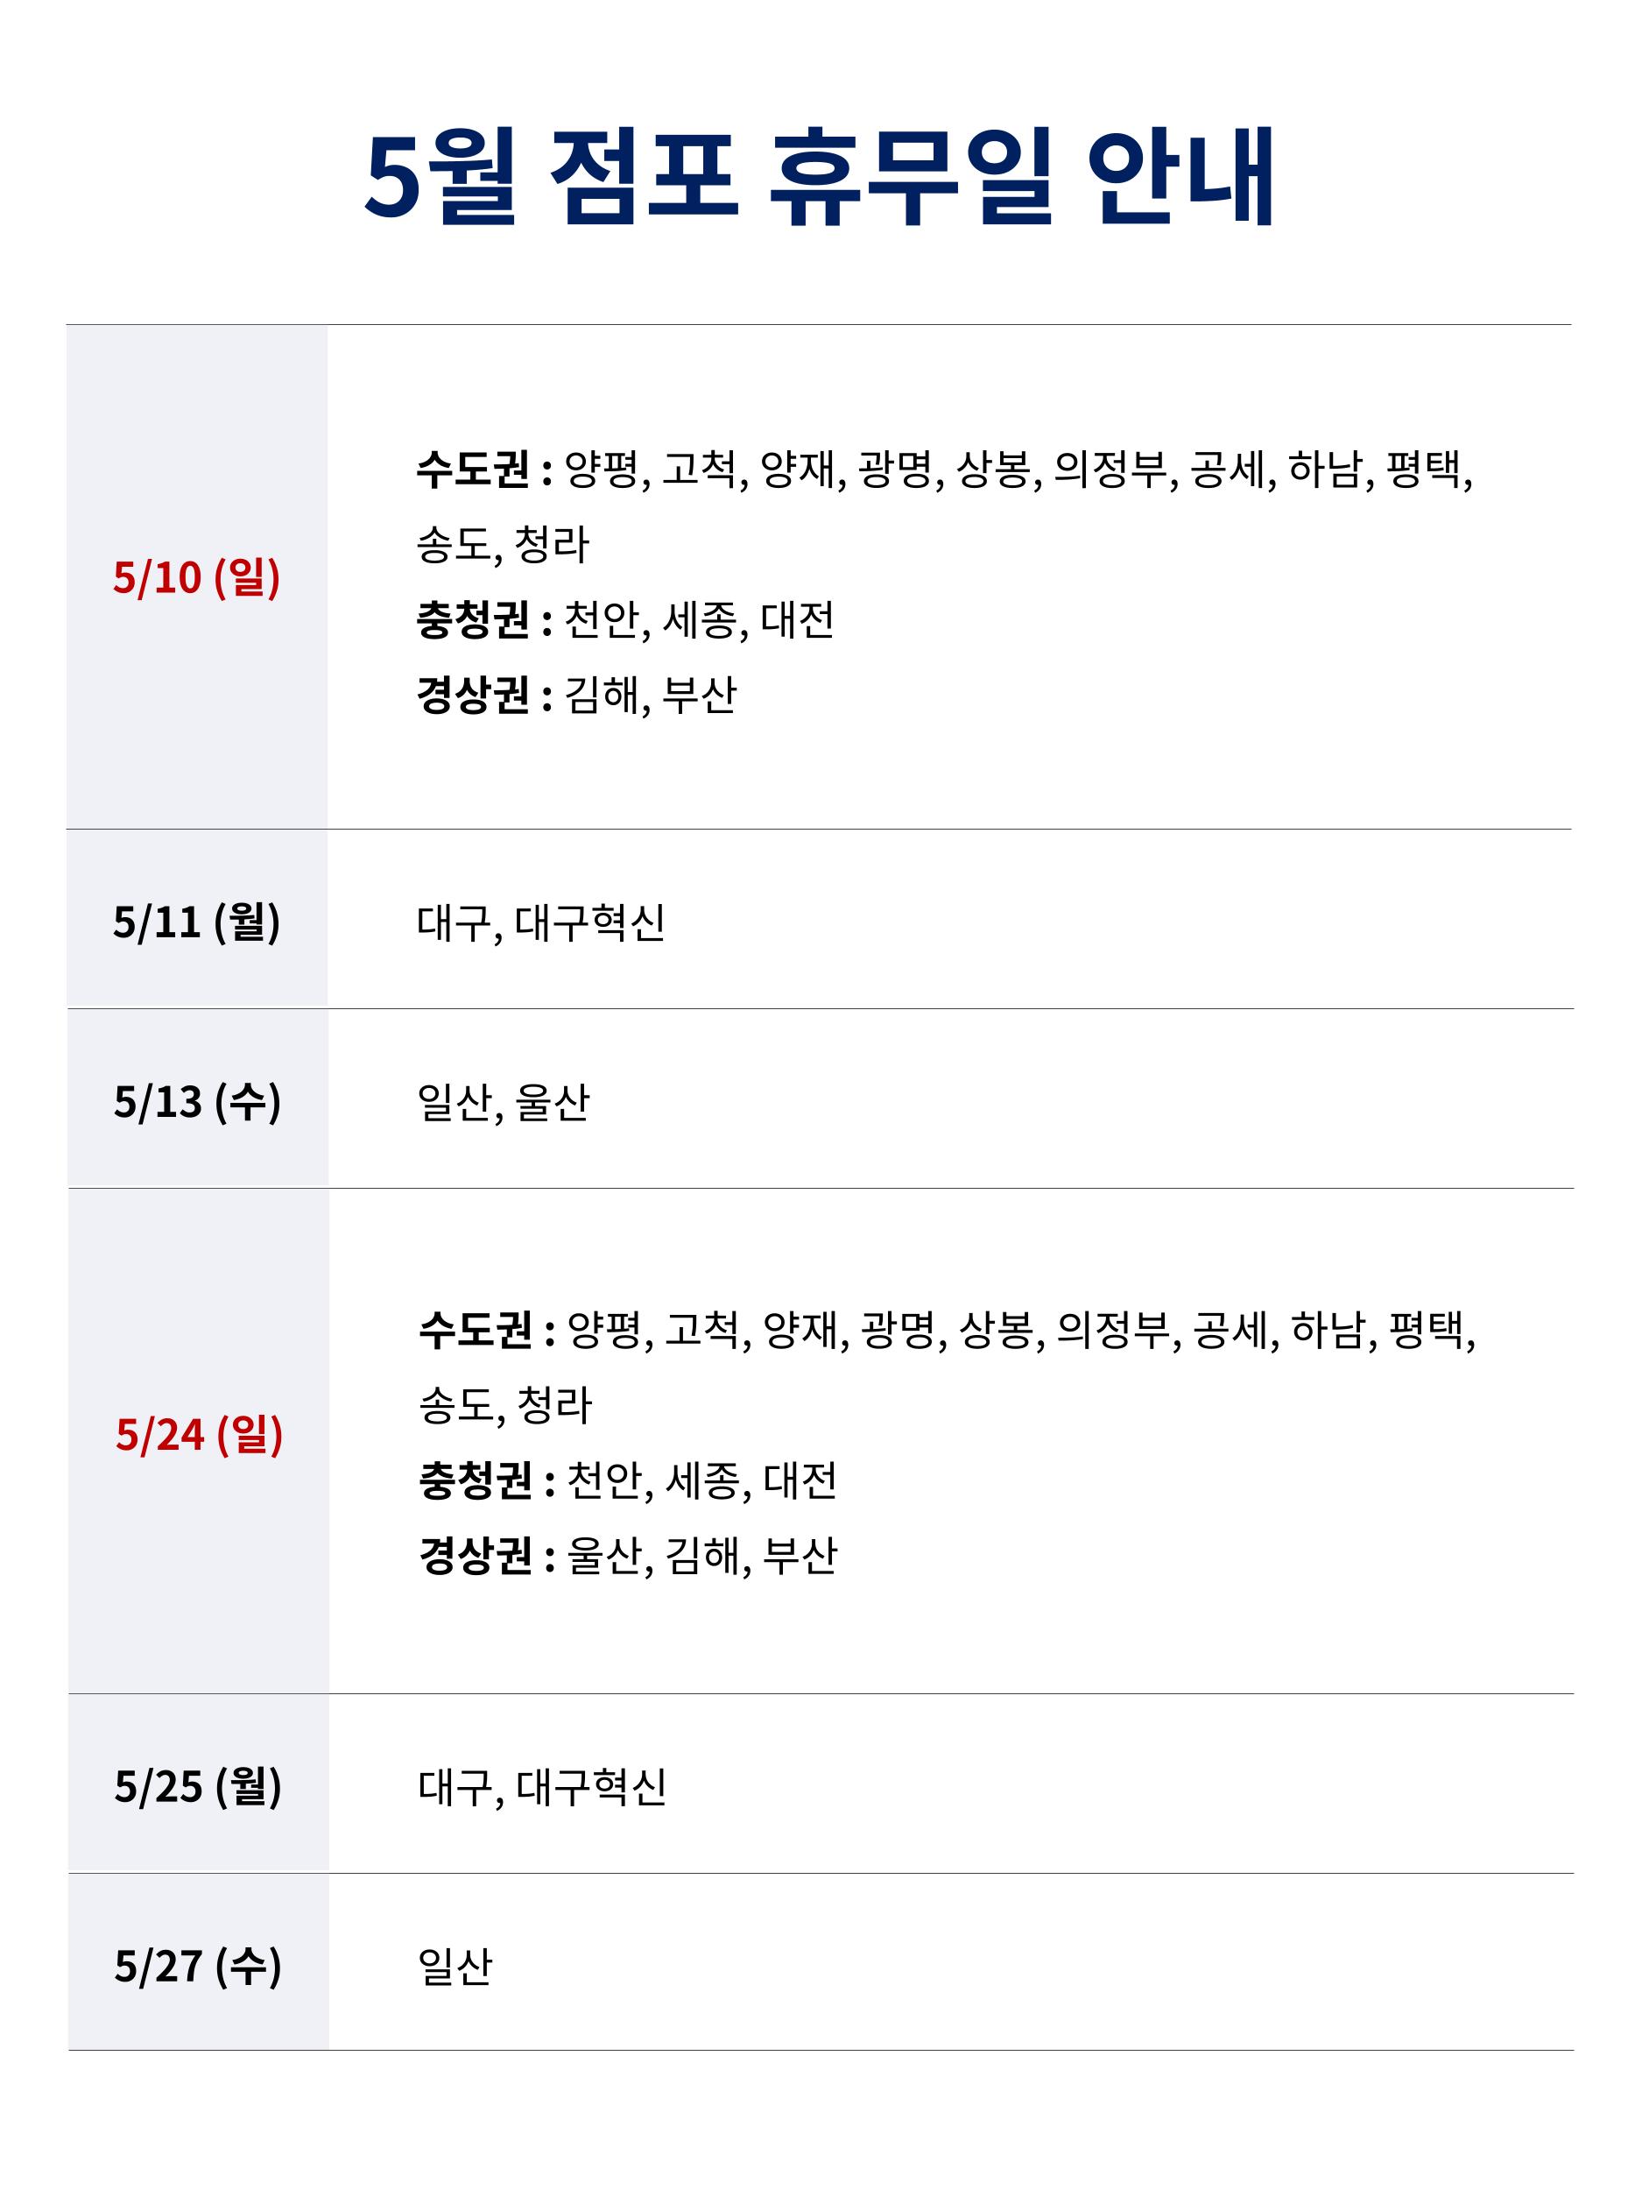Screen dimensions: 1642x2190
Task: Click the 수도권 label in the 5/24 row
Action: click(x=476, y=1330)
